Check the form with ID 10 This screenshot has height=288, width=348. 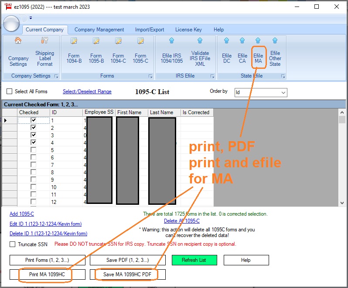[33, 187]
